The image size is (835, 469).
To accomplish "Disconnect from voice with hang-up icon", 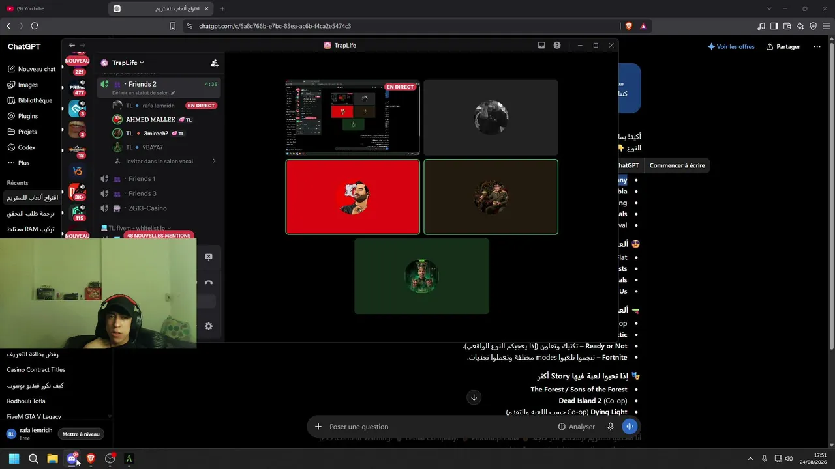I will [x=209, y=283].
